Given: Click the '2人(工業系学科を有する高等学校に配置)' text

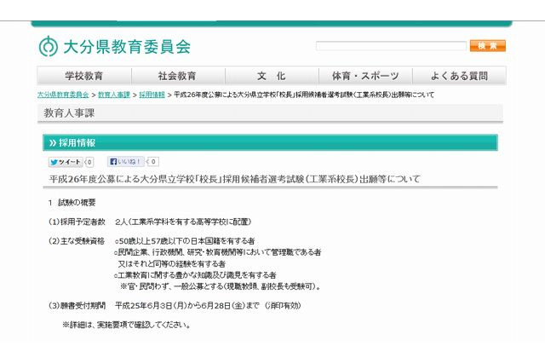Looking at the screenshot, I should 183,222.
